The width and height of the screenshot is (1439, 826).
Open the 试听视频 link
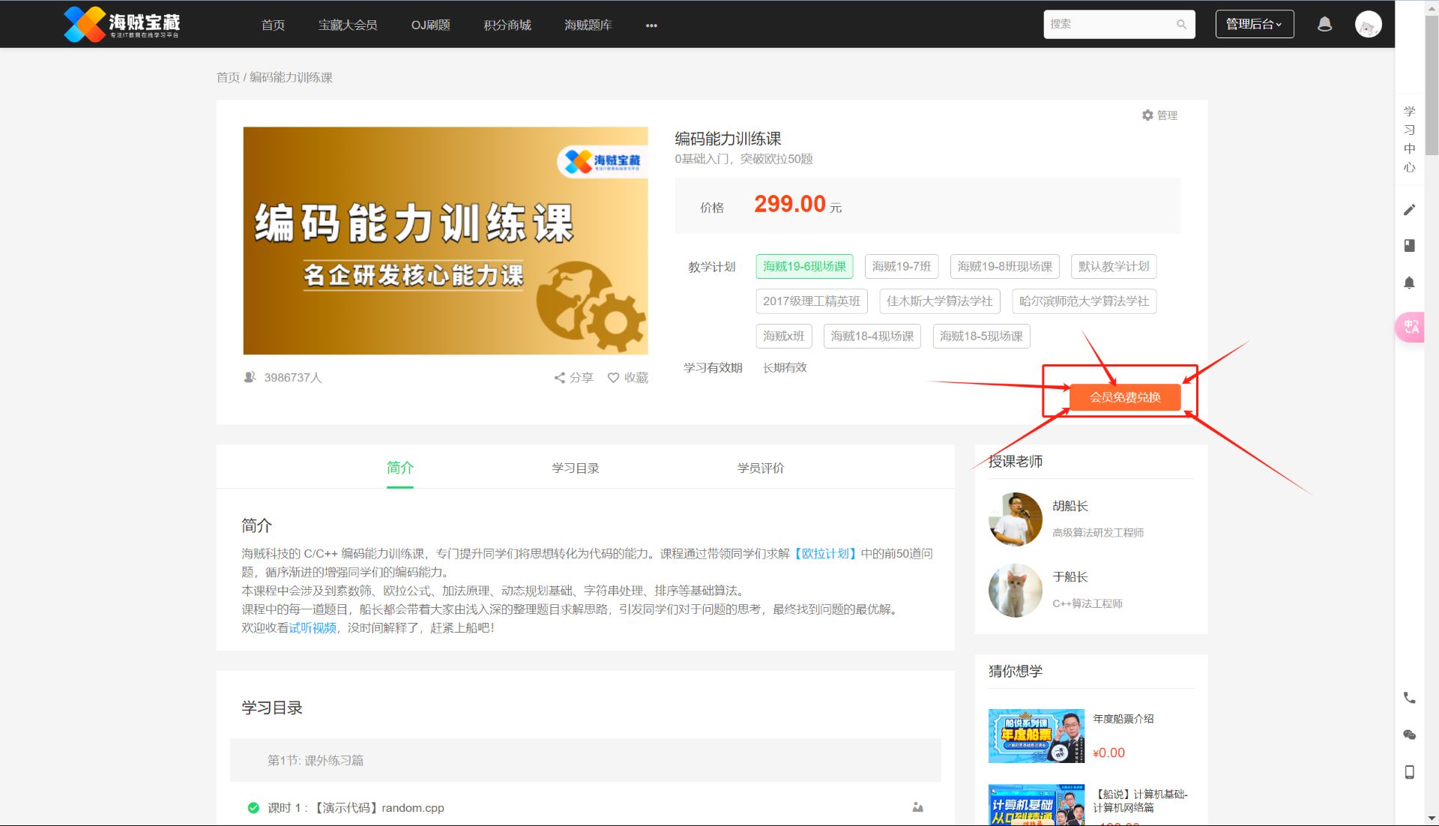click(x=313, y=627)
